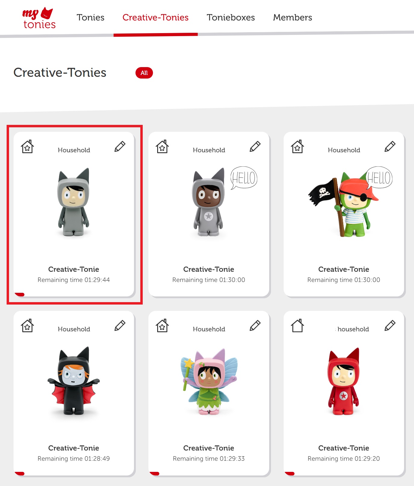Click the HELLO speech bubble on dark-skinned grey Tonie
414x486 pixels.
pyautogui.click(x=244, y=178)
